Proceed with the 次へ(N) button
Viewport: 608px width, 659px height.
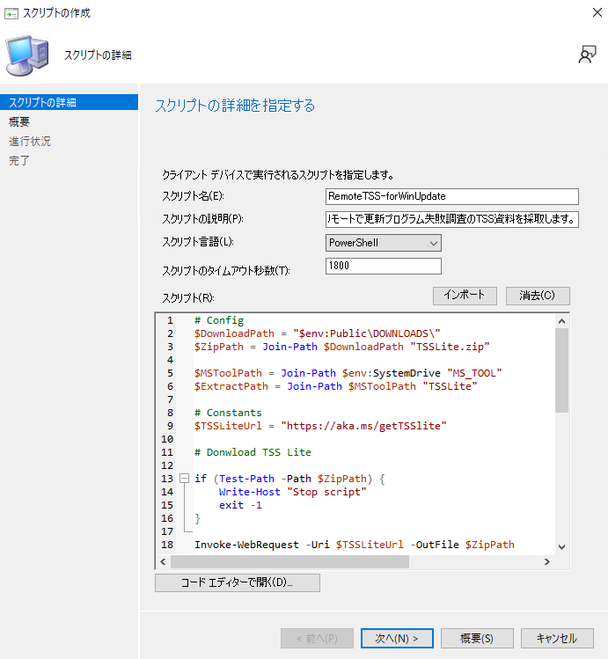pyautogui.click(x=395, y=638)
